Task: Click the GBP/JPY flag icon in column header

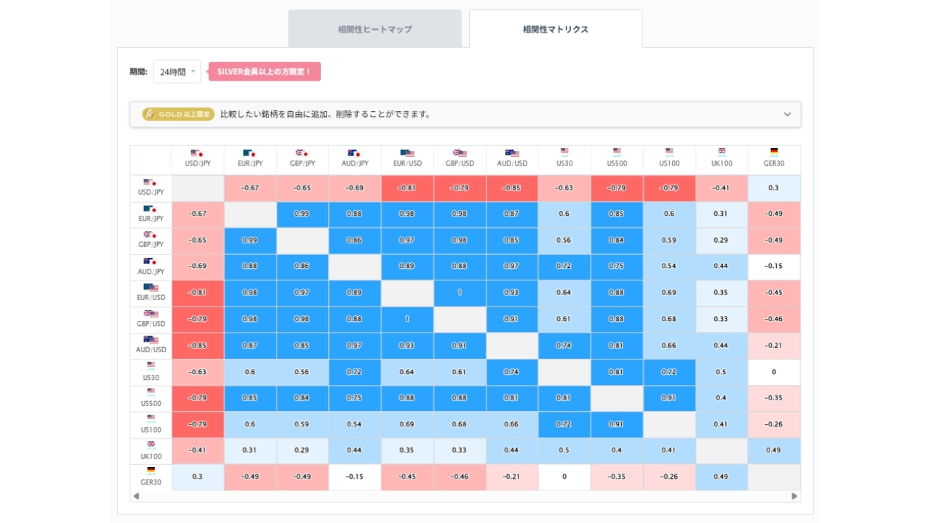Action: pyautogui.click(x=302, y=153)
